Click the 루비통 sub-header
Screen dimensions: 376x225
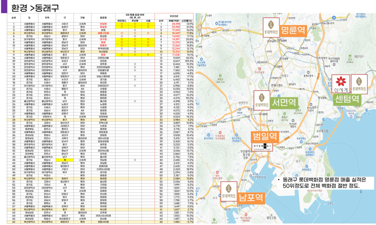tap(135, 21)
